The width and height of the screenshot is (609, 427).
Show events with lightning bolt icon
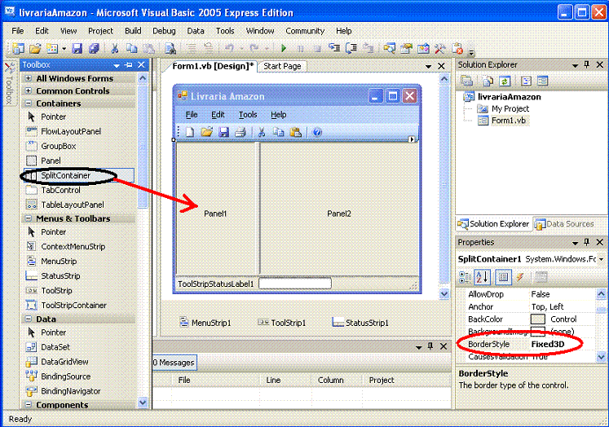[x=520, y=277]
